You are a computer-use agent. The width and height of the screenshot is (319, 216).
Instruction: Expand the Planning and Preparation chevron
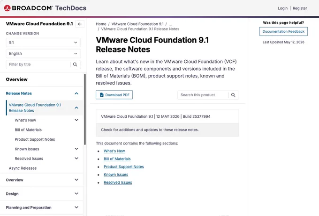(76, 207)
